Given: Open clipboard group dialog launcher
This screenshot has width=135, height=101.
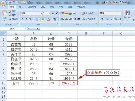Looking at the screenshot, I should point(18,24).
